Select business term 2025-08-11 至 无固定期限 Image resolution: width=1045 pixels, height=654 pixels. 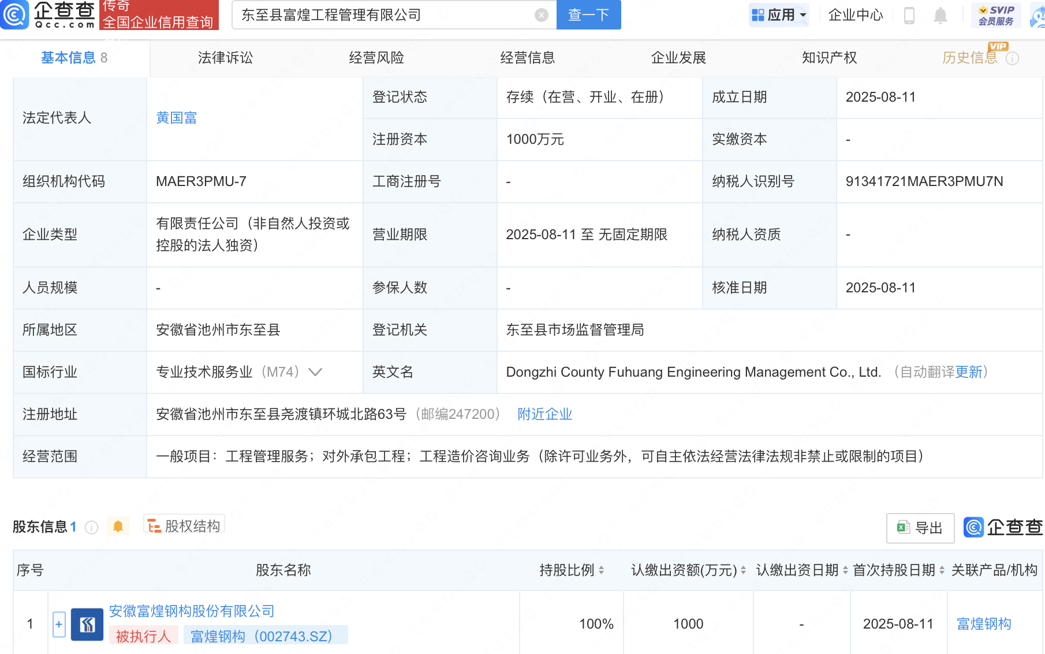pyautogui.click(x=587, y=235)
